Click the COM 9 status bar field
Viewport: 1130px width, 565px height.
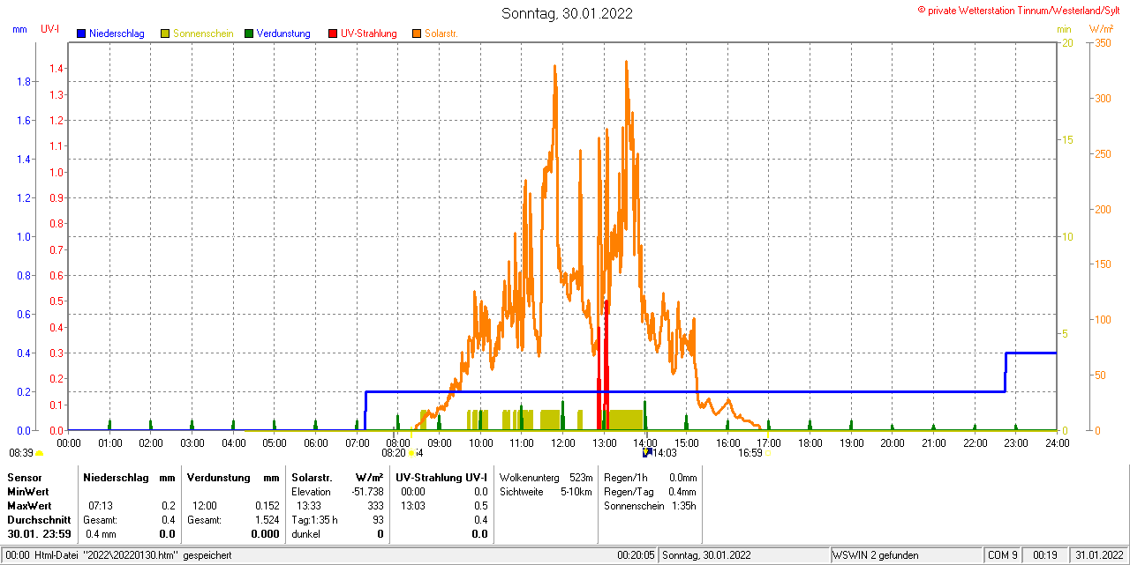pos(1003,555)
